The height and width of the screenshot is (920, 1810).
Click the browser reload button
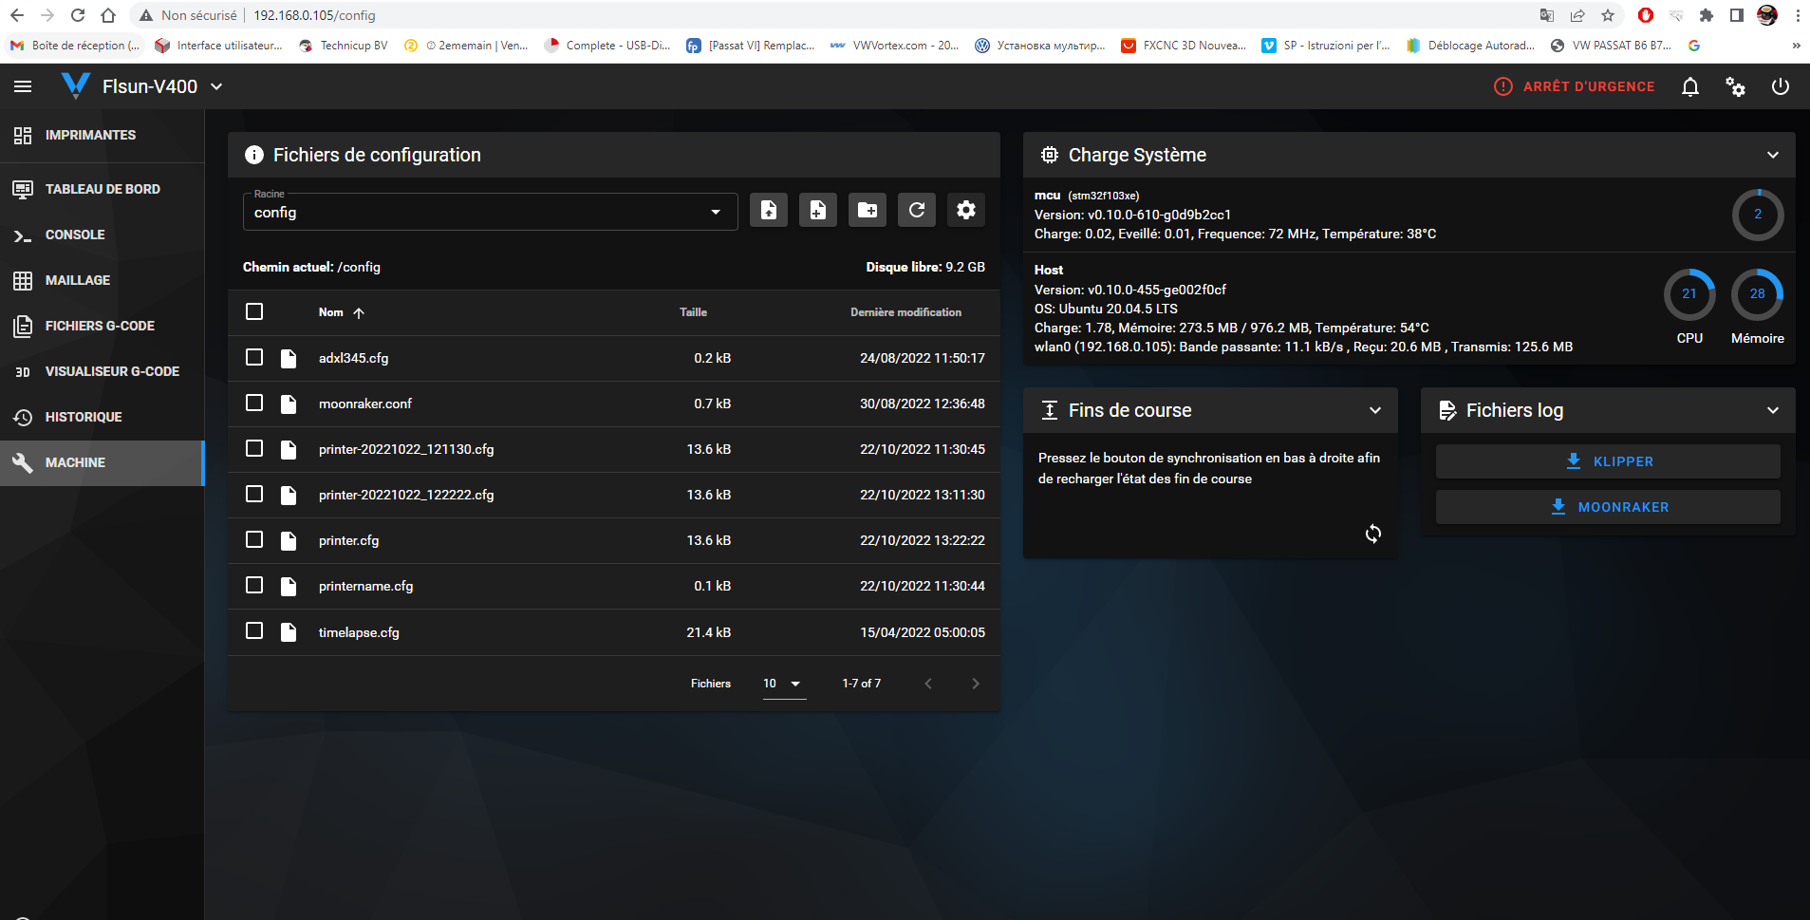tap(78, 15)
